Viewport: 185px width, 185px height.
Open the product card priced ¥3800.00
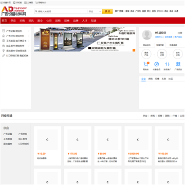tap(138, 146)
